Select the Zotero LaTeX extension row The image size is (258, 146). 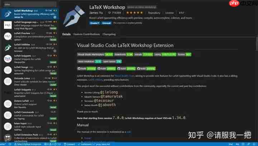click(29, 104)
